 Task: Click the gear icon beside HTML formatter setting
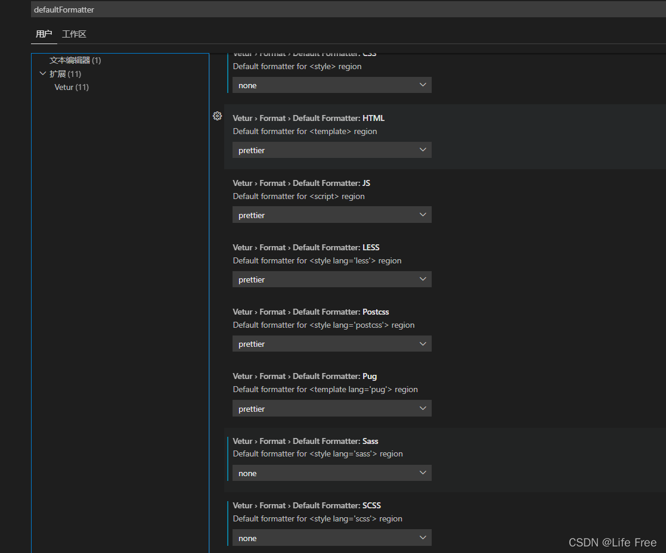pos(217,116)
